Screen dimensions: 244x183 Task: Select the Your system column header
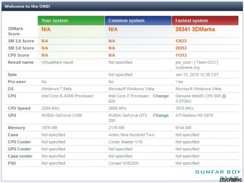pos(71,21)
